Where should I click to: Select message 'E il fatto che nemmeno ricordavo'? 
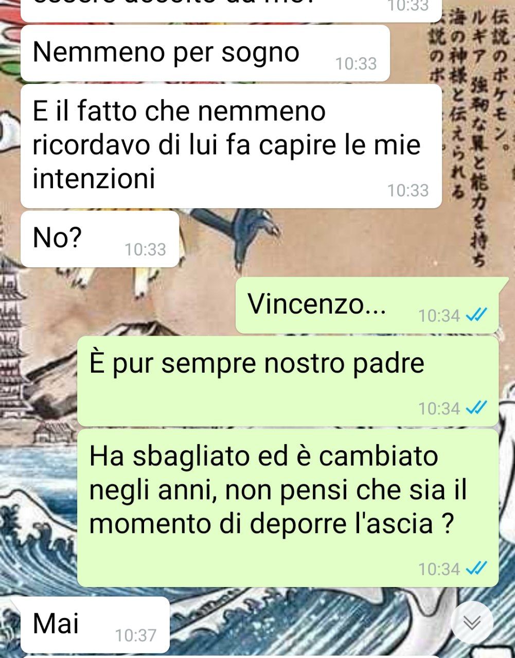tap(231, 146)
